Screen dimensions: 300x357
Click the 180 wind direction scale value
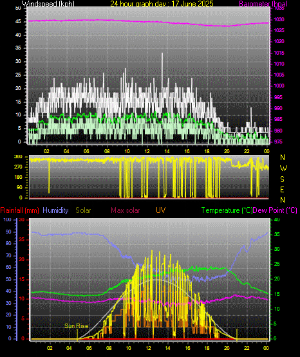tap(18, 177)
